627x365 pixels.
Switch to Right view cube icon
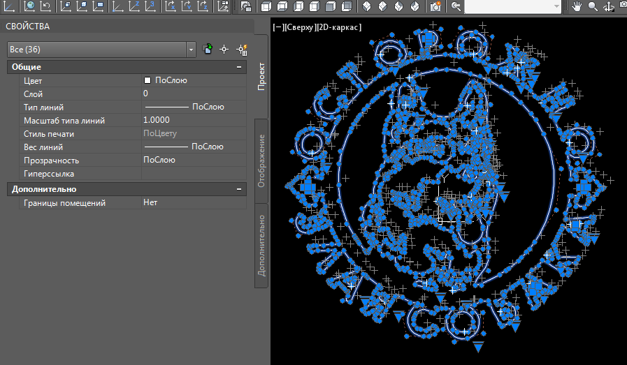[x=315, y=6]
